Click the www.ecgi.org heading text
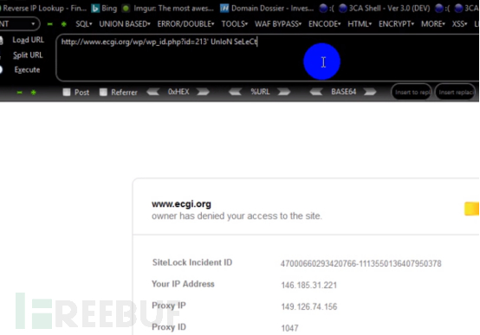480x335 pixels. pos(181,204)
